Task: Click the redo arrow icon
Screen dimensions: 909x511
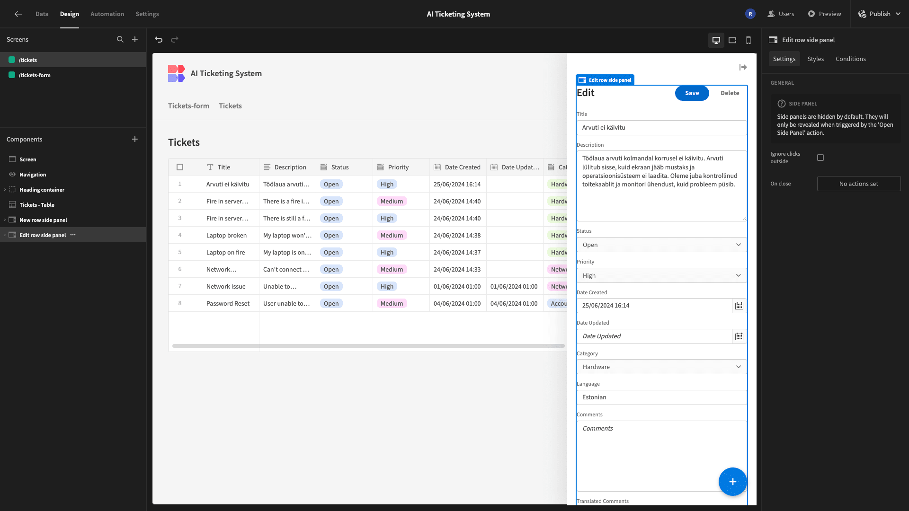Action: point(175,40)
